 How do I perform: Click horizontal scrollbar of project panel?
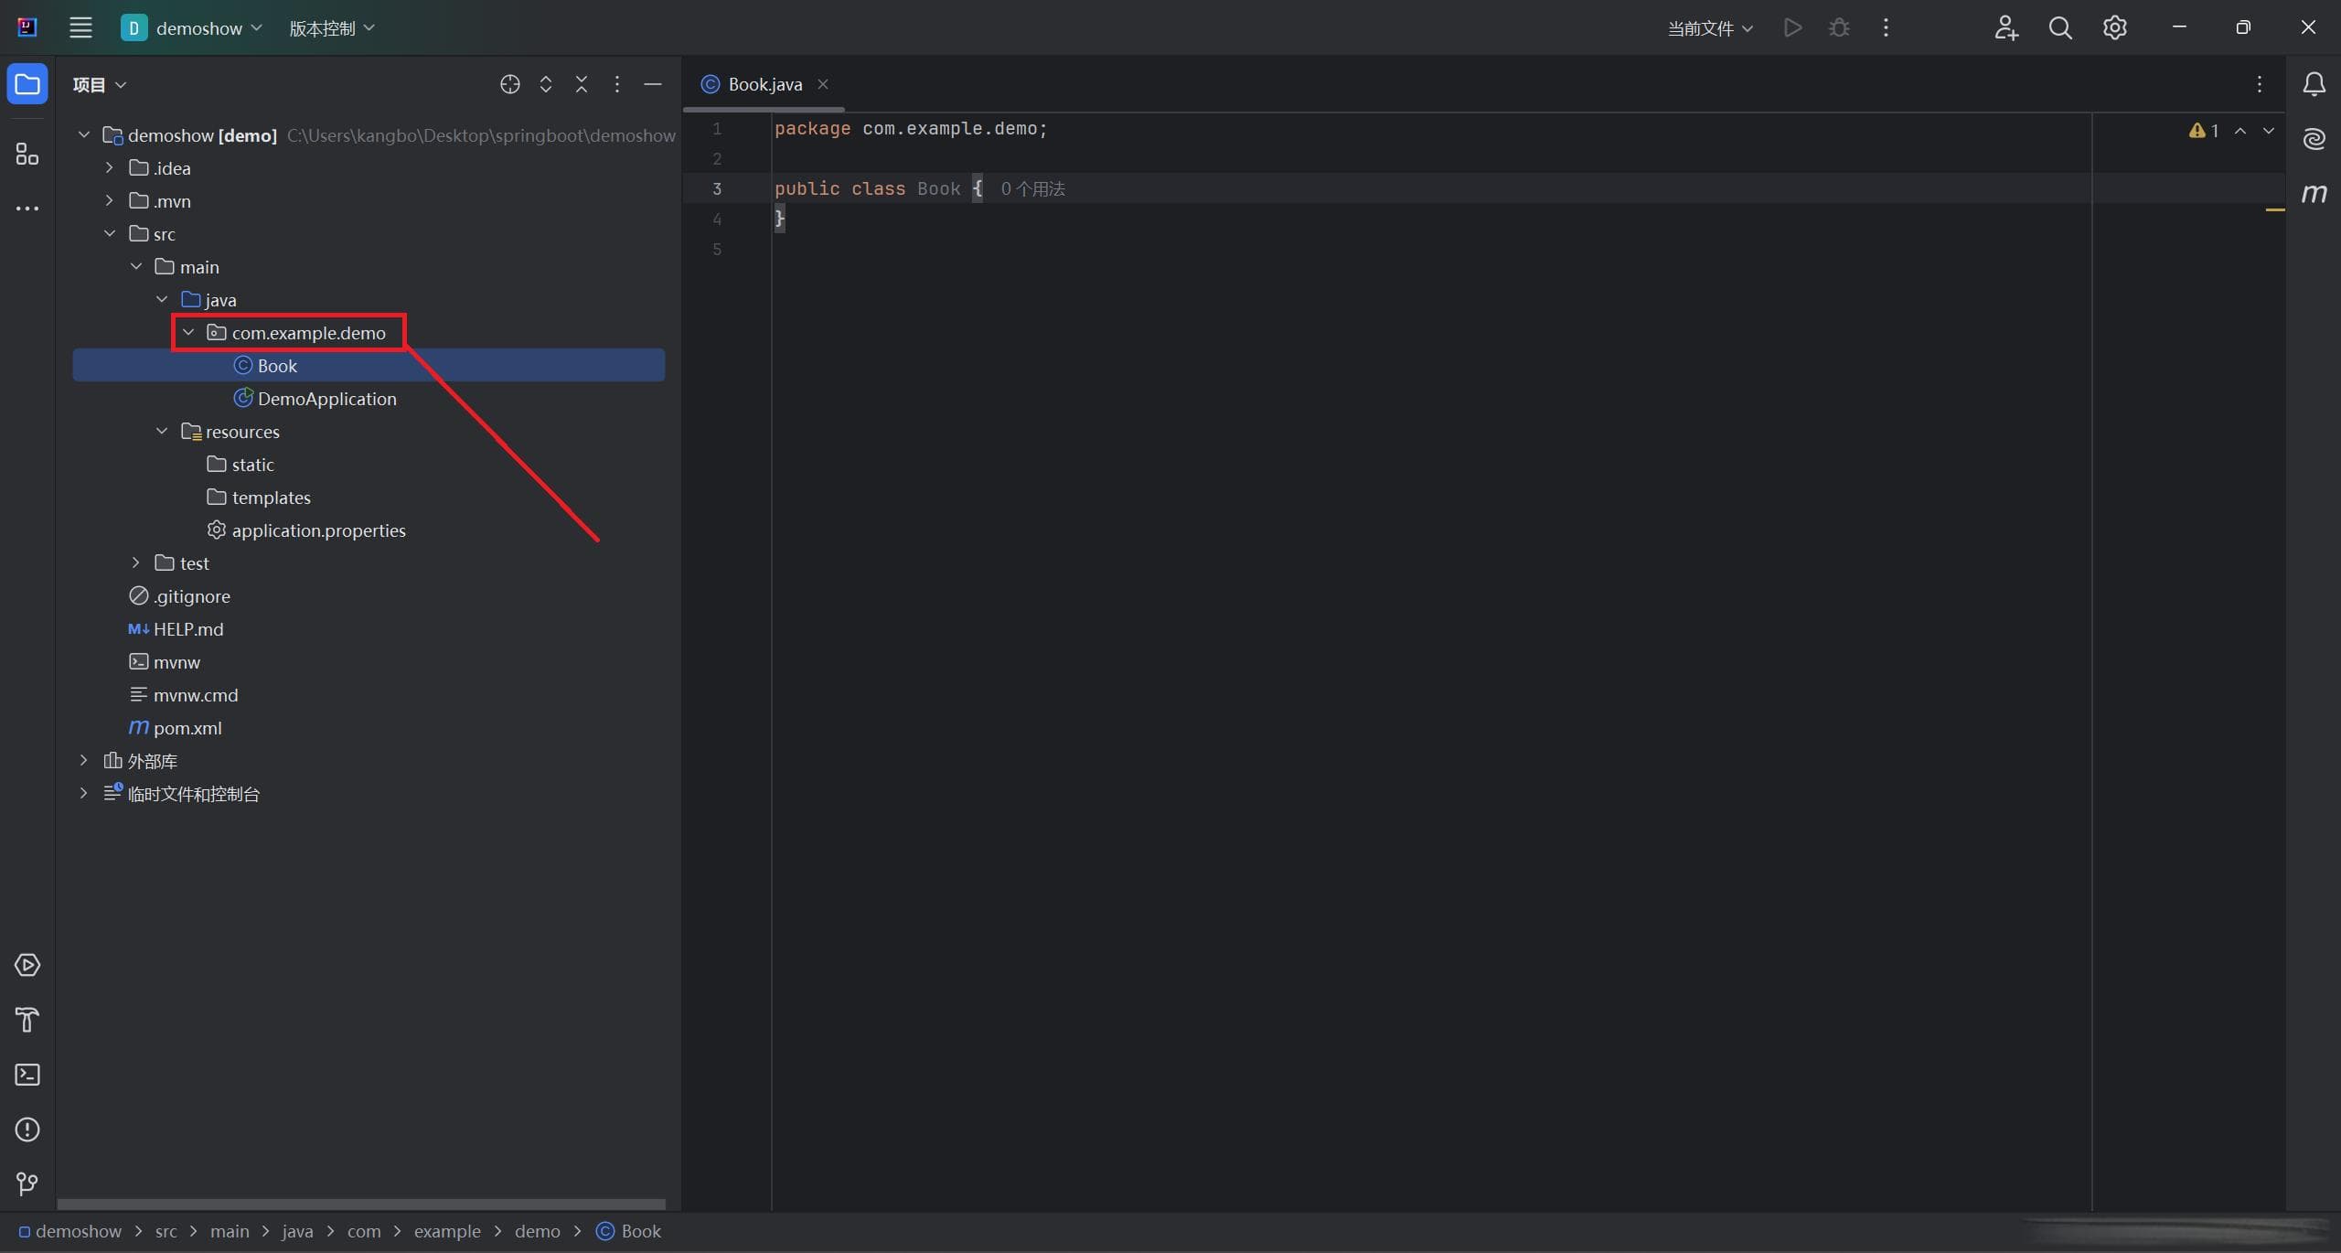[361, 1204]
